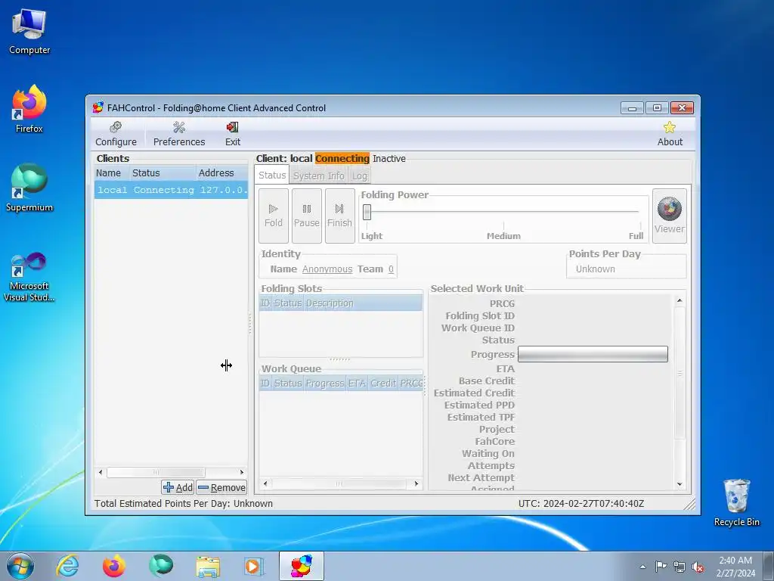Click Selected Work Unit scroll down arrow
774x581 pixels.
tap(680, 484)
